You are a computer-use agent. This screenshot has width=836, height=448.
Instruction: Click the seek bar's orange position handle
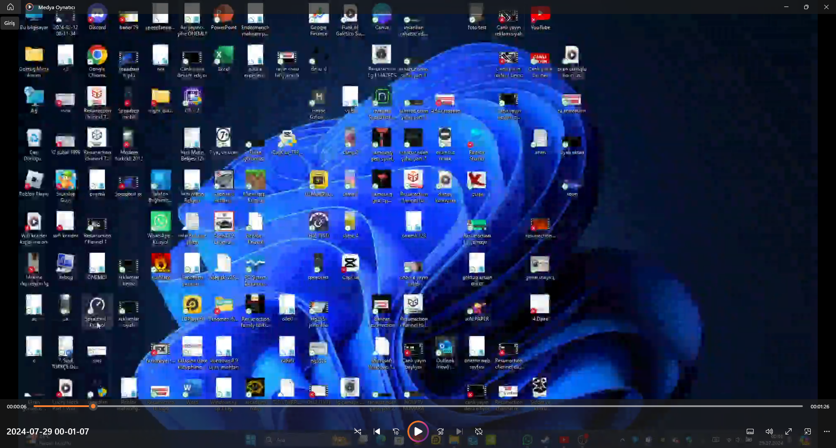coord(93,406)
